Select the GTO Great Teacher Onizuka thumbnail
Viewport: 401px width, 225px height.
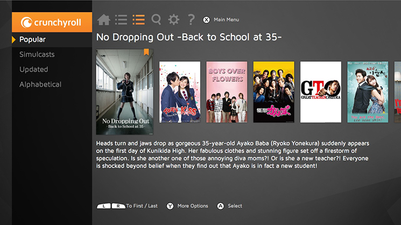pos(321,92)
